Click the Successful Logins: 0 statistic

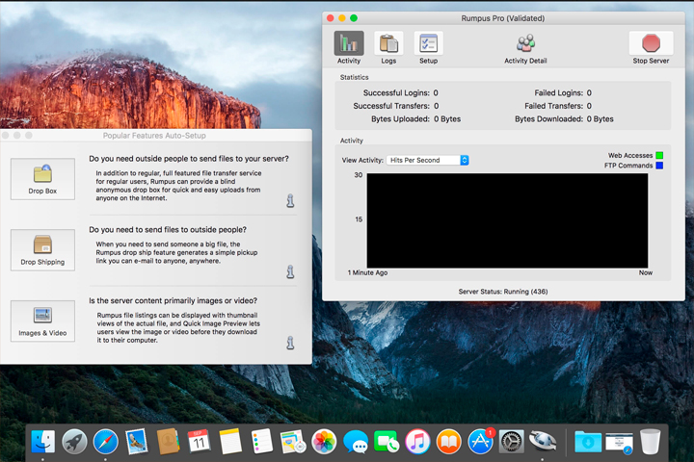pyautogui.click(x=401, y=92)
